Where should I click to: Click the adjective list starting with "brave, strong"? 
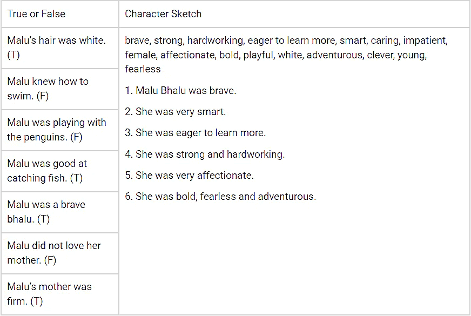pos(286,55)
